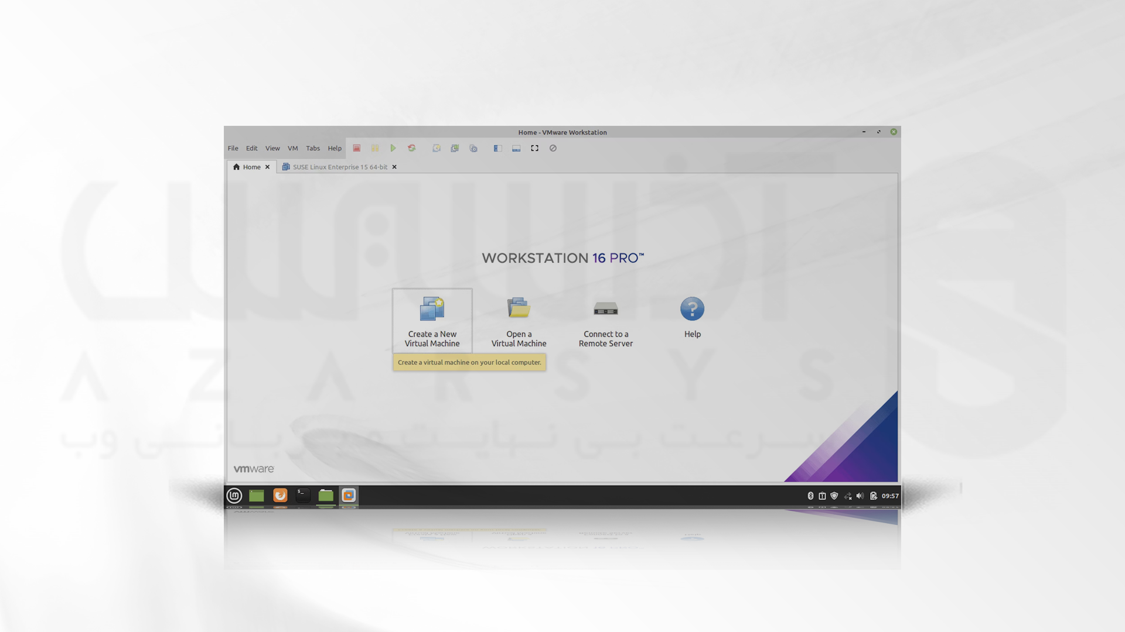This screenshot has width=1125, height=632.
Task: Click the Help icon
Action: click(x=693, y=308)
